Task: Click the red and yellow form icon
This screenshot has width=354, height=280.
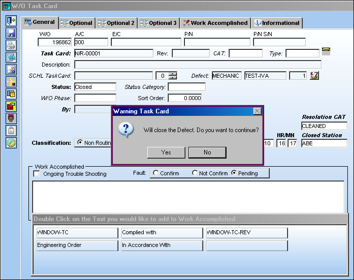Action: [11, 106]
